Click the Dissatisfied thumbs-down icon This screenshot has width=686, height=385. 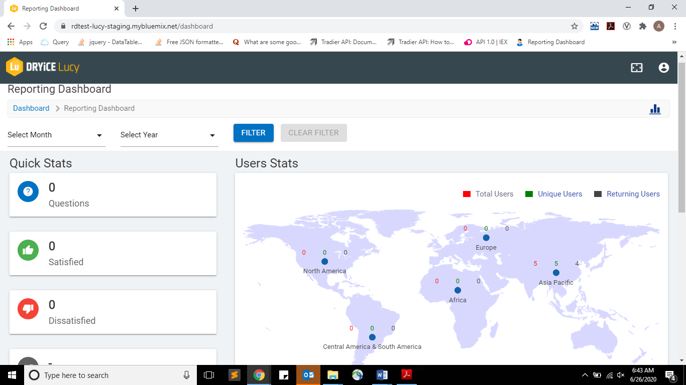coord(28,309)
